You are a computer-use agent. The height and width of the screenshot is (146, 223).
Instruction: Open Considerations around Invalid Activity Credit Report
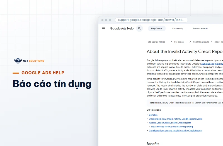(176, 130)
